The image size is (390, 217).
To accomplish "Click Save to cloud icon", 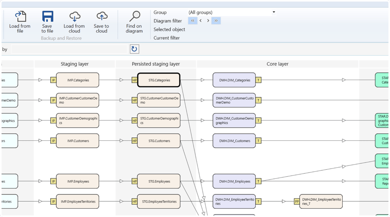I will point(102,16).
